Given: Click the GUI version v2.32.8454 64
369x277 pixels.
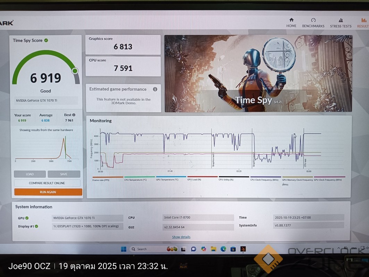Looking at the screenshot, I should click(x=198, y=227).
